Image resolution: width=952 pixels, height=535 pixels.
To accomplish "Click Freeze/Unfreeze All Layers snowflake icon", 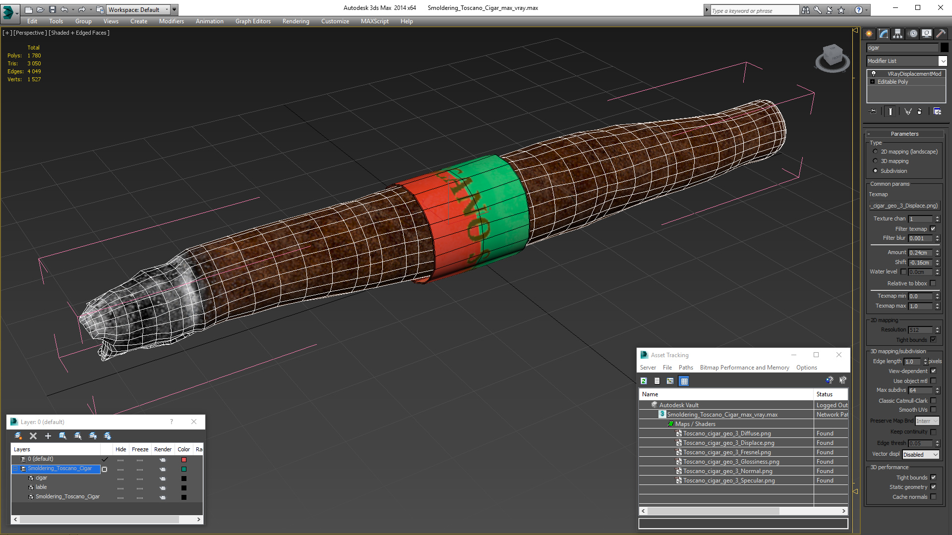I will [x=108, y=436].
